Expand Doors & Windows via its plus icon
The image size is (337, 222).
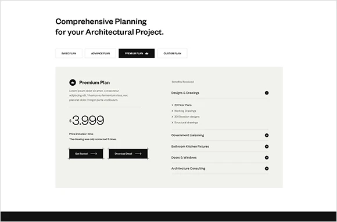point(267,158)
